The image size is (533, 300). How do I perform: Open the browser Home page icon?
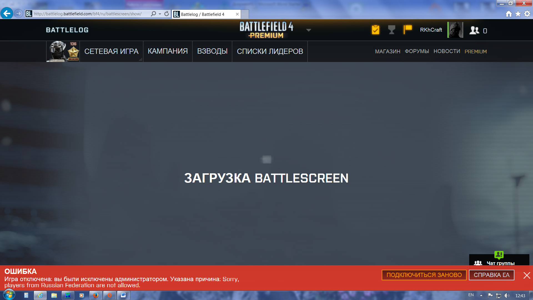pyautogui.click(x=509, y=14)
